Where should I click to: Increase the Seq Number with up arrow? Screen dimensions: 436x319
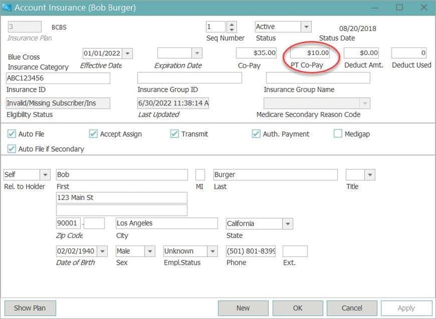pyautogui.click(x=231, y=24)
